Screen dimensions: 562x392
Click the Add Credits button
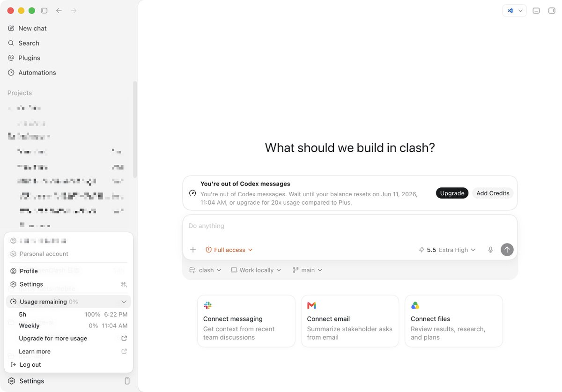[493, 193]
